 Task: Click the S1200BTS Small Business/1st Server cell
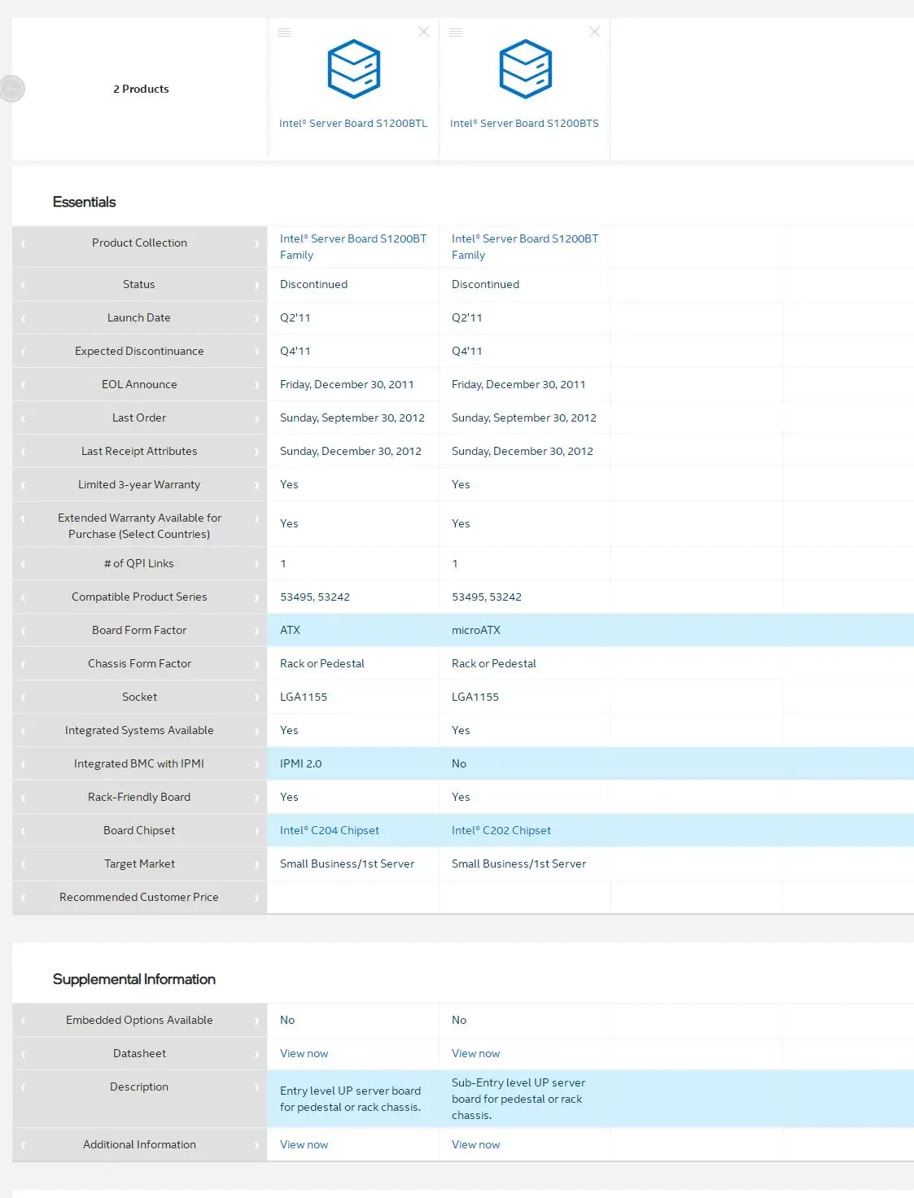click(x=518, y=864)
